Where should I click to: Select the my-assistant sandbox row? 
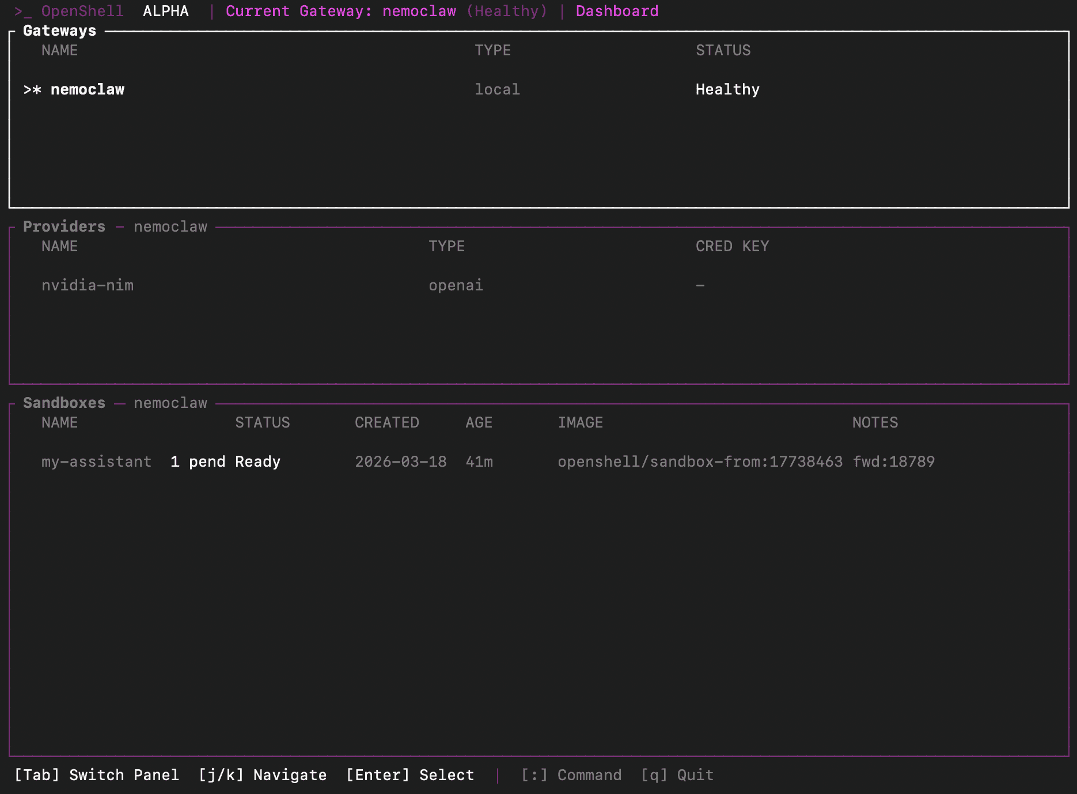point(96,462)
